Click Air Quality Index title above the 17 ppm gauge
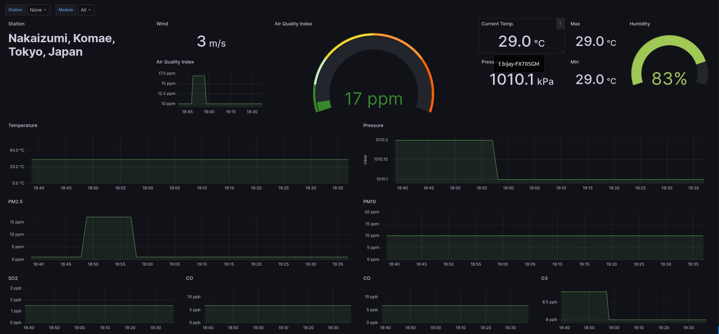Screen dimensions: 719x334 (293, 24)
